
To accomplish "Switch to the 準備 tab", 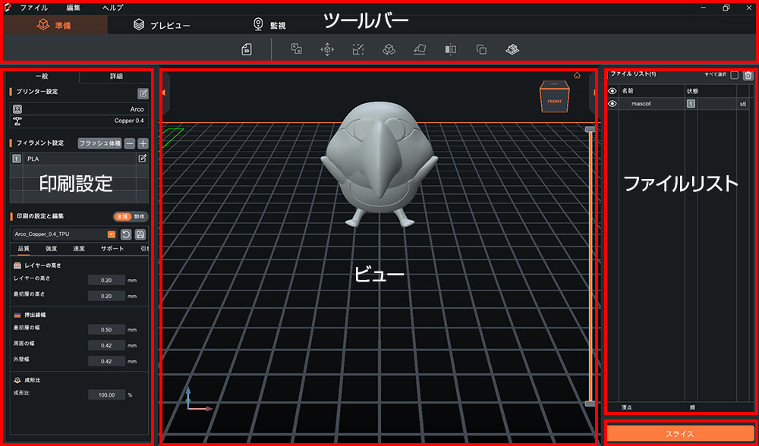I will pyautogui.click(x=54, y=25).
